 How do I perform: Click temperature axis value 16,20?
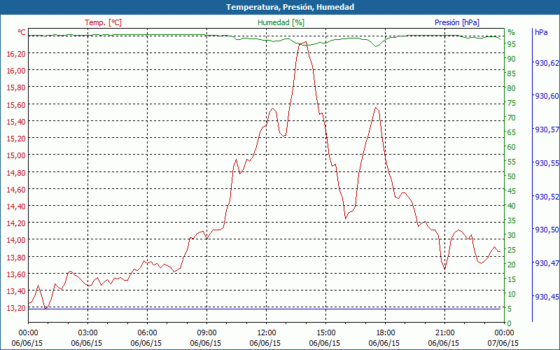pyautogui.click(x=16, y=54)
